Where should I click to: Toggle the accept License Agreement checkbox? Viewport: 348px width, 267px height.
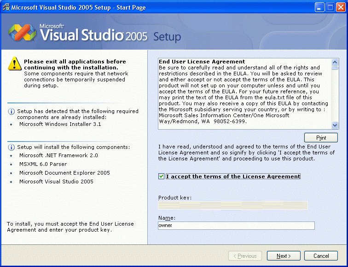coord(161,176)
